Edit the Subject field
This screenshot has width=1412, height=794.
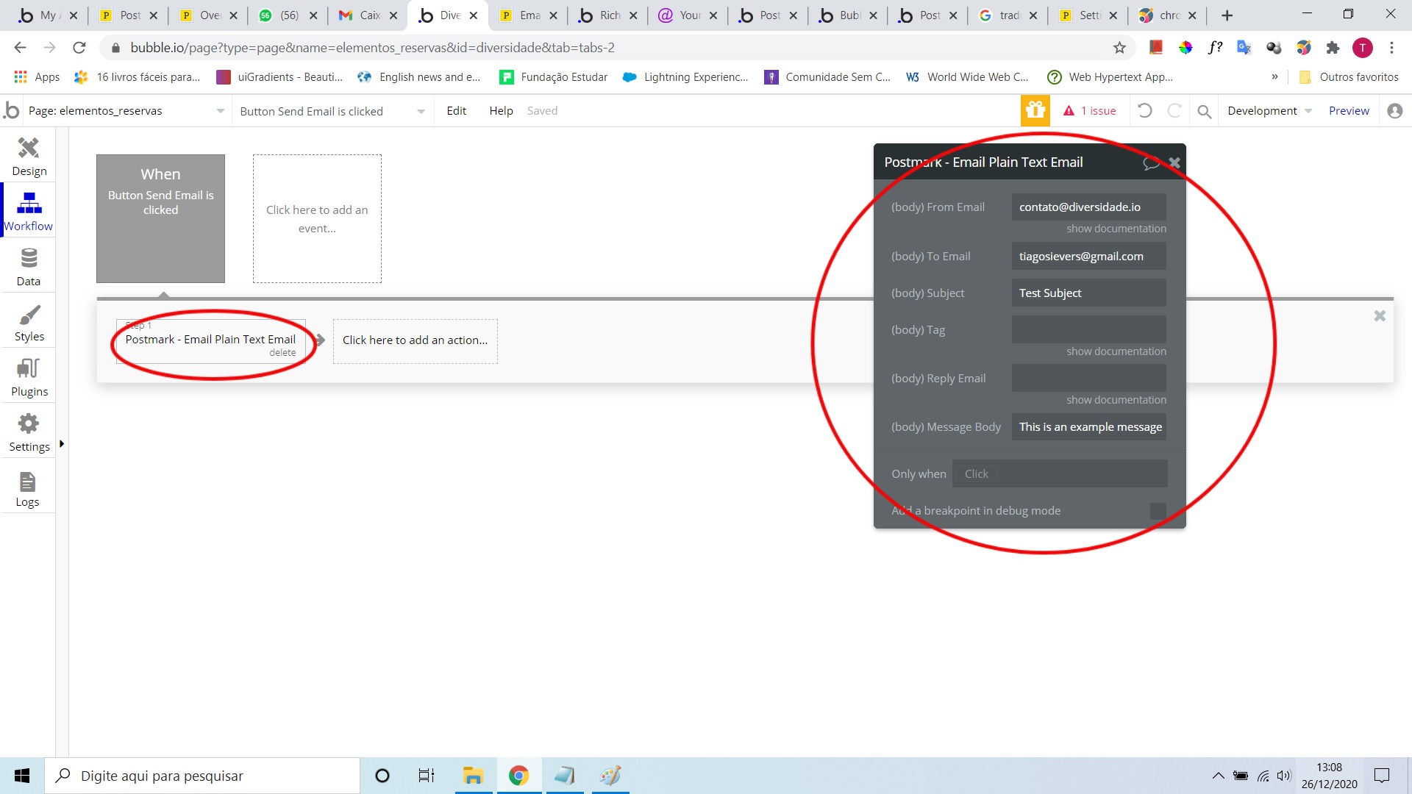click(x=1088, y=293)
